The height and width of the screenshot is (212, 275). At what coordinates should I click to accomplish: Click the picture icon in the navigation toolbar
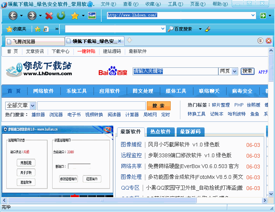pyautogui.click(x=92, y=16)
